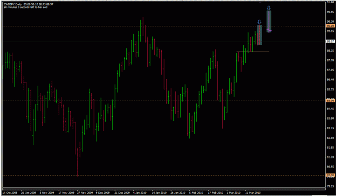Click the 1 Mar 2010 date label
Screen dimensions: 337x196
(233, 193)
